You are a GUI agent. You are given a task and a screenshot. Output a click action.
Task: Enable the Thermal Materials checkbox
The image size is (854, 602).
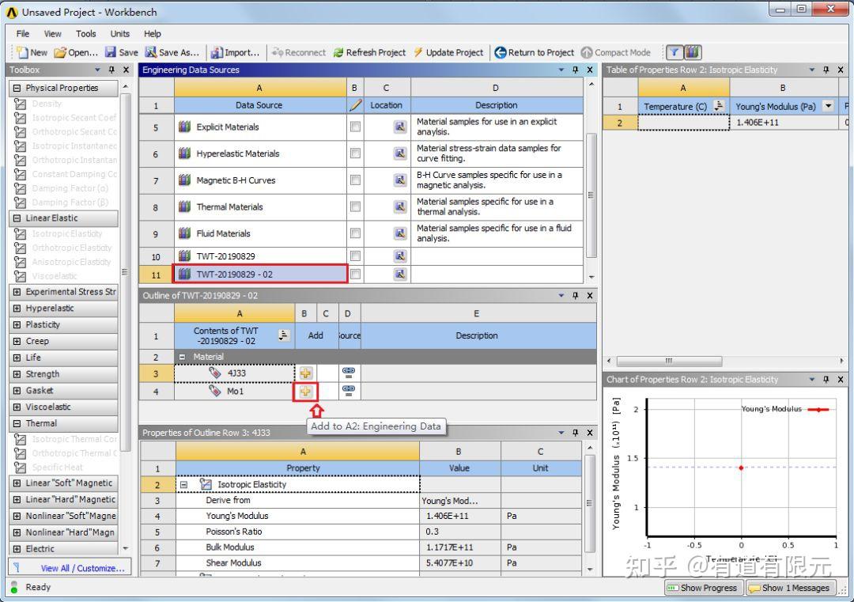(354, 206)
